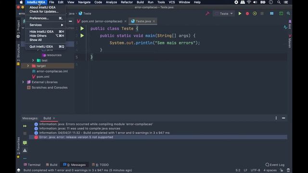This screenshot has width=308, height=173.
Task: Run class Teste from gutter arrow
Action: (x=82, y=29)
